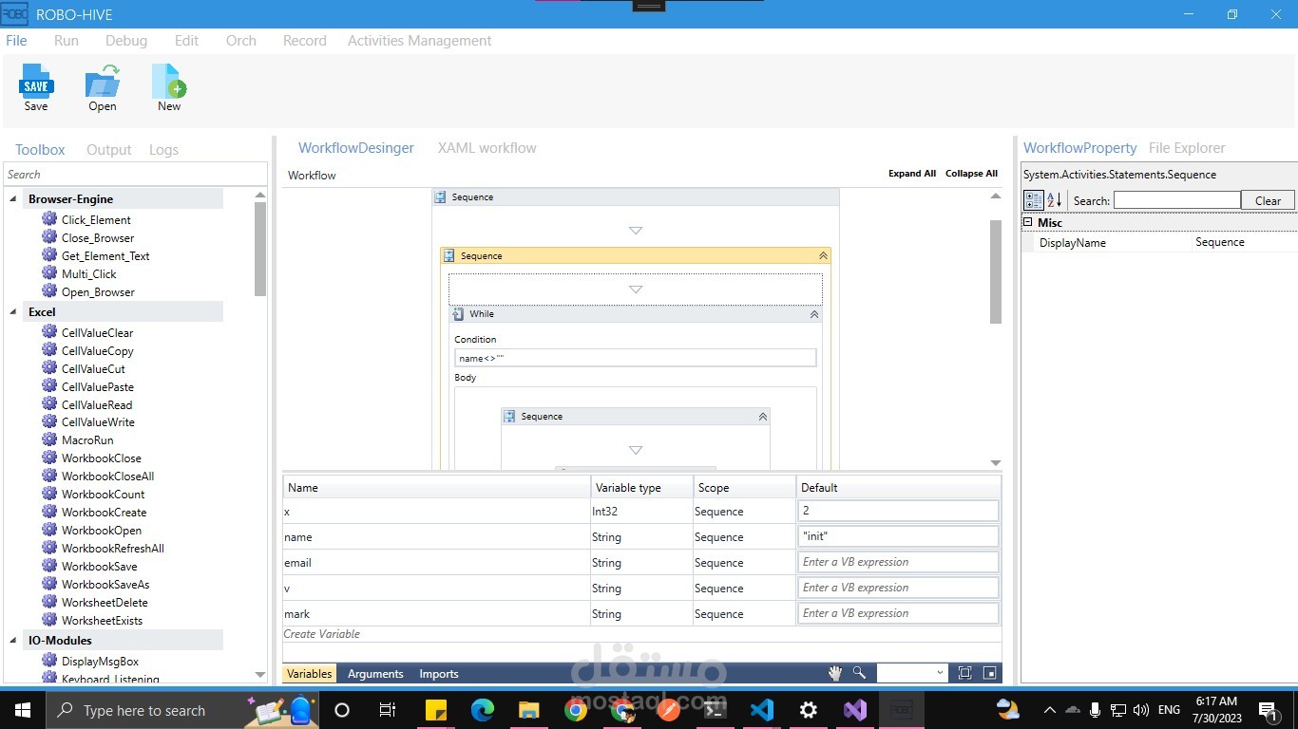Viewport: 1298px width, 729px height.
Task: Toggle the overview minimap icon
Action: [x=989, y=673]
